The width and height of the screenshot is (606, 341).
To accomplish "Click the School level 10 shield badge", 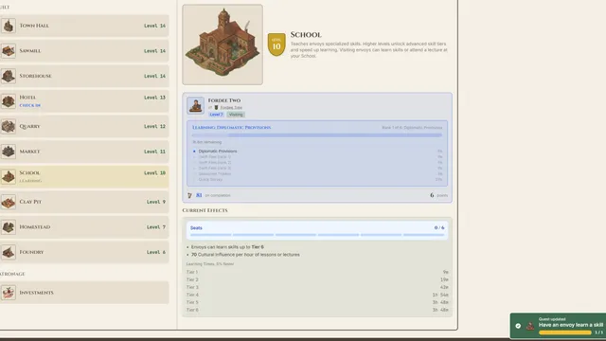I will pyautogui.click(x=276, y=45).
